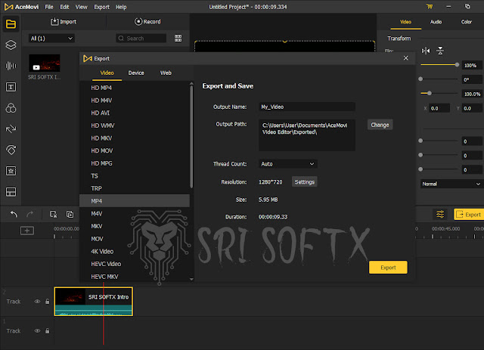Select HD M4V format

[135, 101]
